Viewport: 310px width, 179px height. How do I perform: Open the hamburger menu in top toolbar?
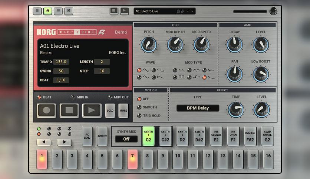[x=37, y=11]
